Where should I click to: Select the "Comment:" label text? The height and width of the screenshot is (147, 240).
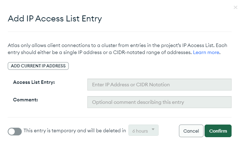[25, 100]
